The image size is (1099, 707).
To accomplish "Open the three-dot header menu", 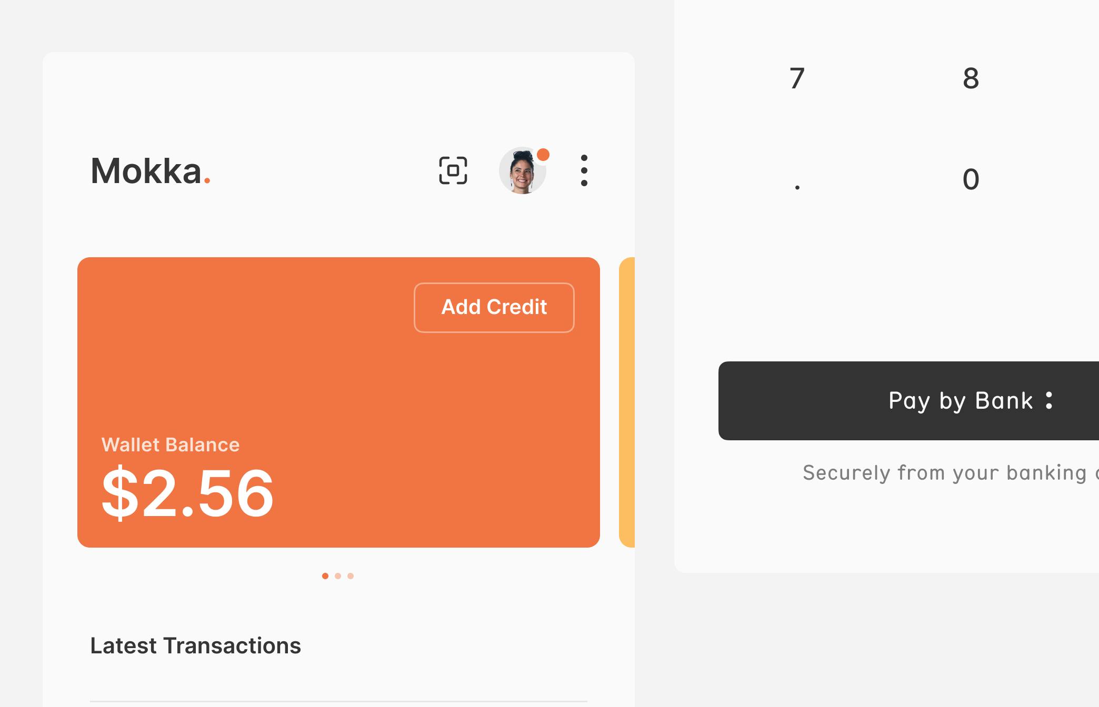I will point(584,170).
